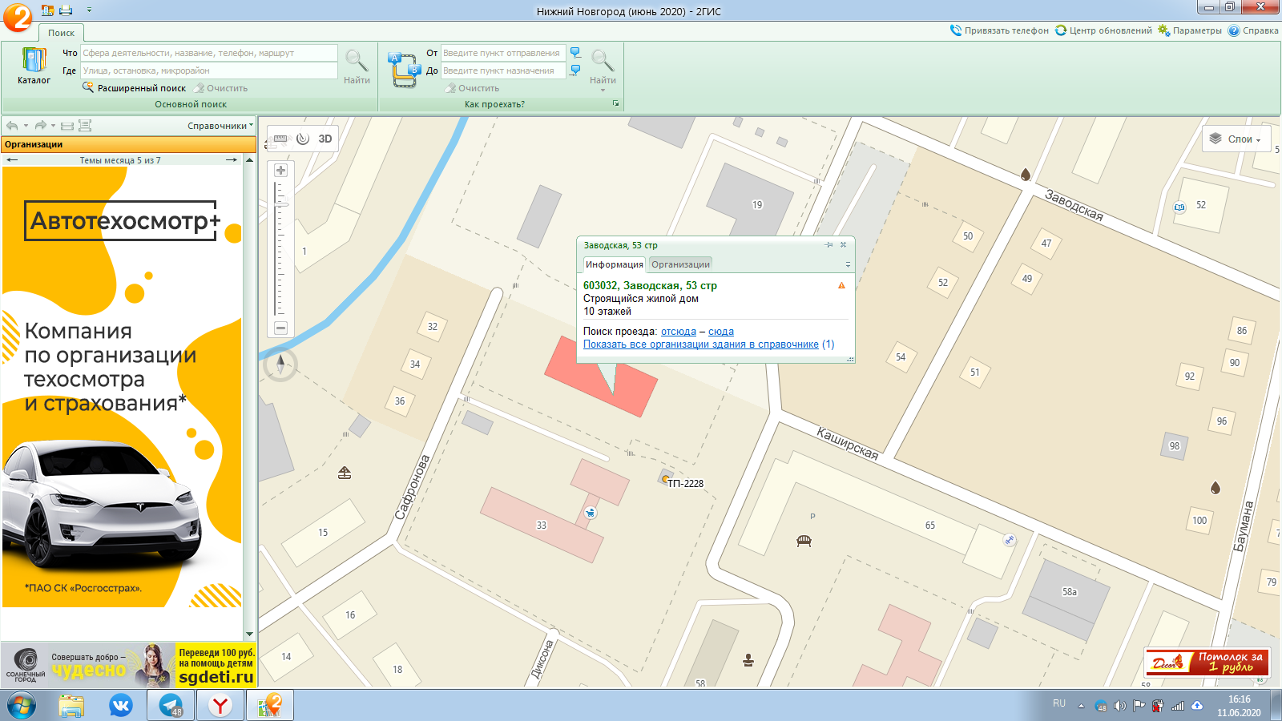
Task: Switch to the Поиск ribbon tab
Action: pos(61,33)
